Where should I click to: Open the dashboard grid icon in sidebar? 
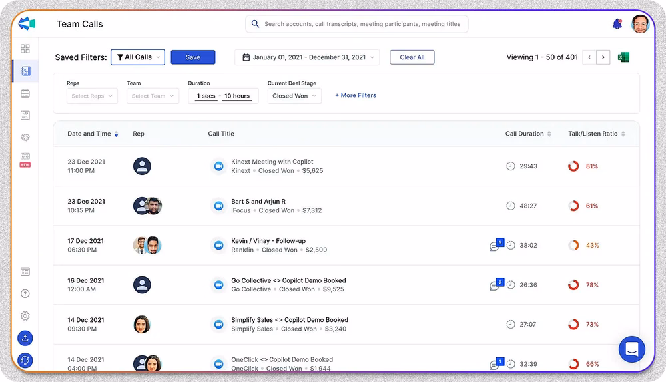(x=25, y=49)
